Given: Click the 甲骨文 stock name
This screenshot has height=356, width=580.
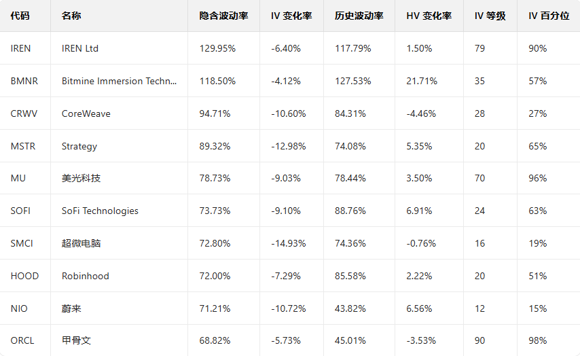Looking at the screenshot, I should [76, 340].
